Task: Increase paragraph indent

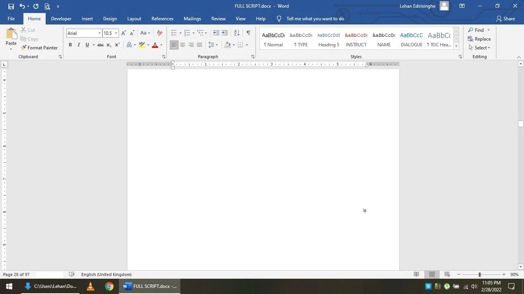Action: (225, 33)
